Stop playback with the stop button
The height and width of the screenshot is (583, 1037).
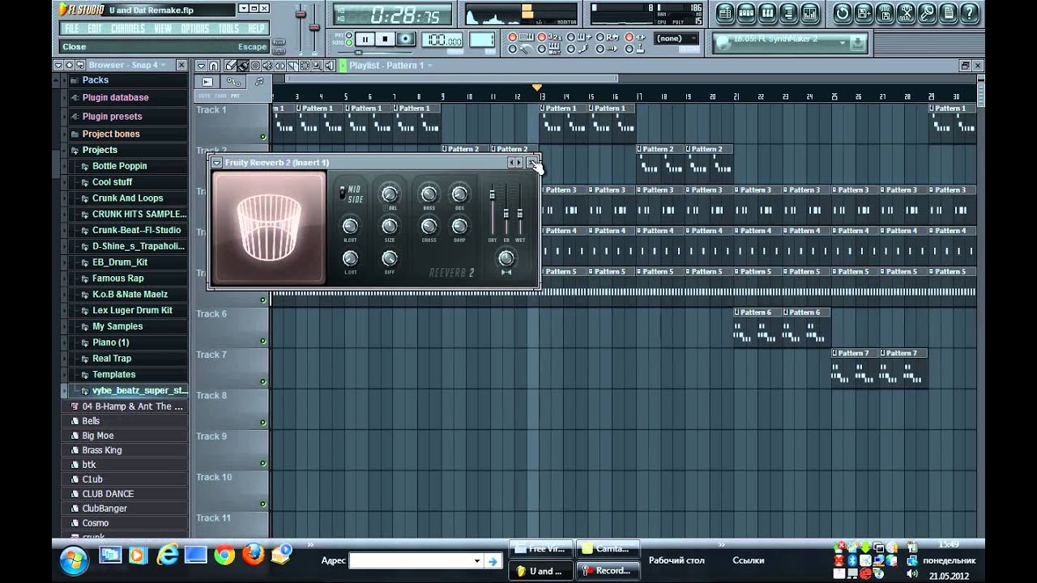click(385, 39)
